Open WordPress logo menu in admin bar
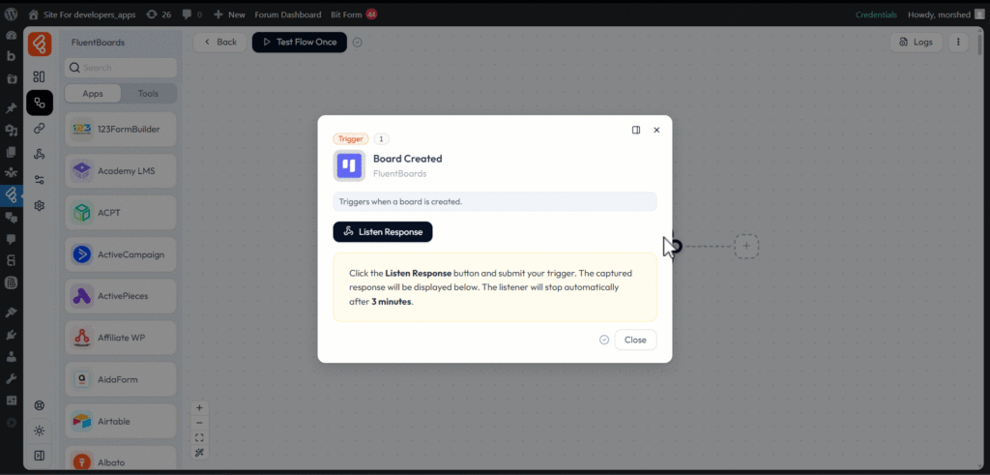The height and width of the screenshot is (475, 990). (x=11, y=14)
